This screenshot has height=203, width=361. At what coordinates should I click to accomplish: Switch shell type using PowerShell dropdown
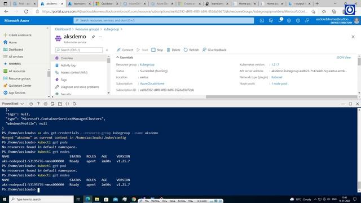click(x=13, y=104)
